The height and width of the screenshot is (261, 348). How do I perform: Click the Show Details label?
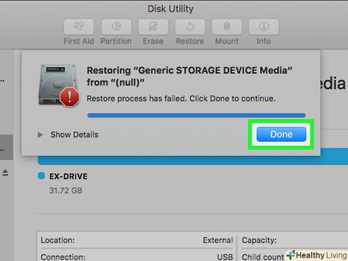(74, 135)
